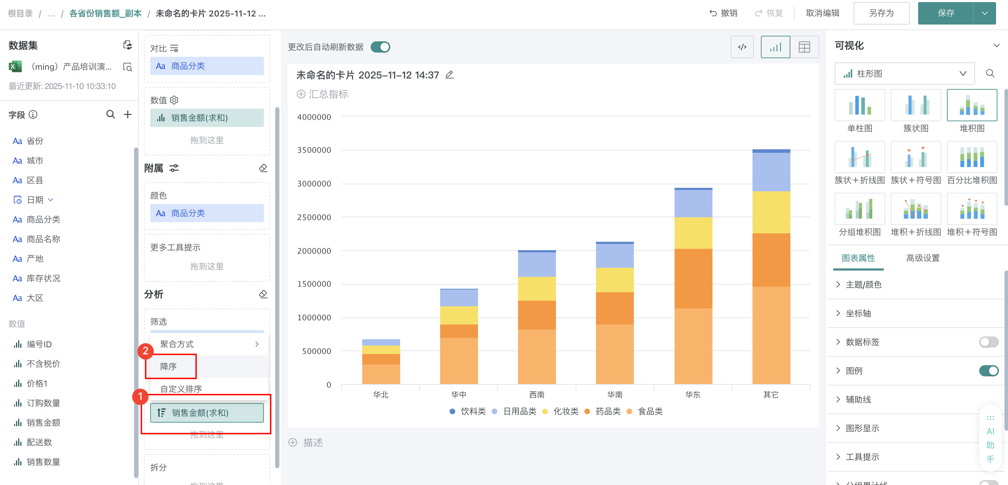Click eraser icon beside 附属 section

tap(263, 168)
